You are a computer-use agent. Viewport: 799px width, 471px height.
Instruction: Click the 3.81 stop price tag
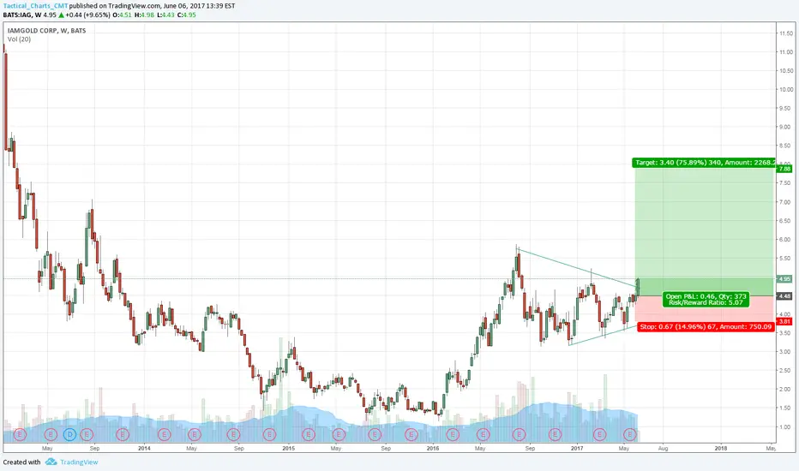(784, 321)
